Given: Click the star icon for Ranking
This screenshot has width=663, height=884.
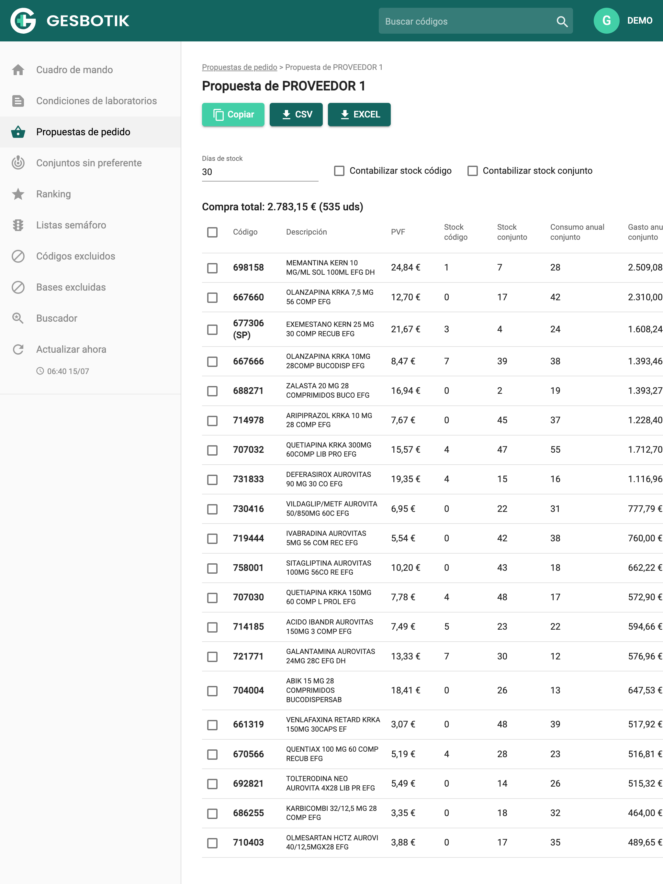Looking at the screenshot, I should pos(18,194).
